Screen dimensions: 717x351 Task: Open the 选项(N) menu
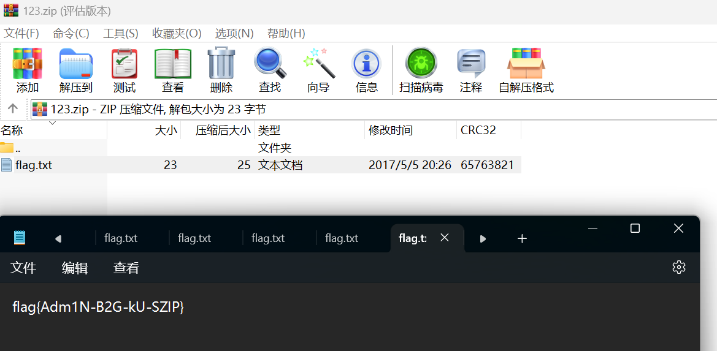pos(234,33)
